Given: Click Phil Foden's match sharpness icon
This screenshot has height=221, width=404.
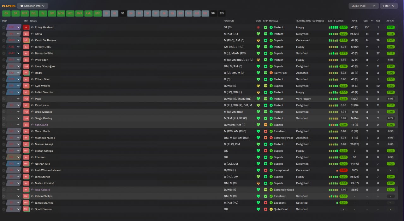Looking at the screenshot, I should click(x=265, y=60).
